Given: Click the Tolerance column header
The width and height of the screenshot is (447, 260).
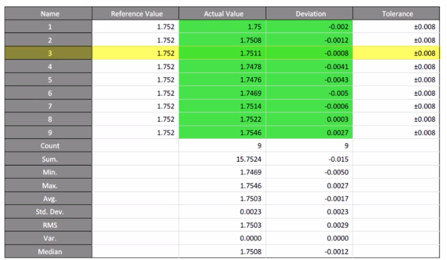Looking at the screenshot, I should (396, 14).
